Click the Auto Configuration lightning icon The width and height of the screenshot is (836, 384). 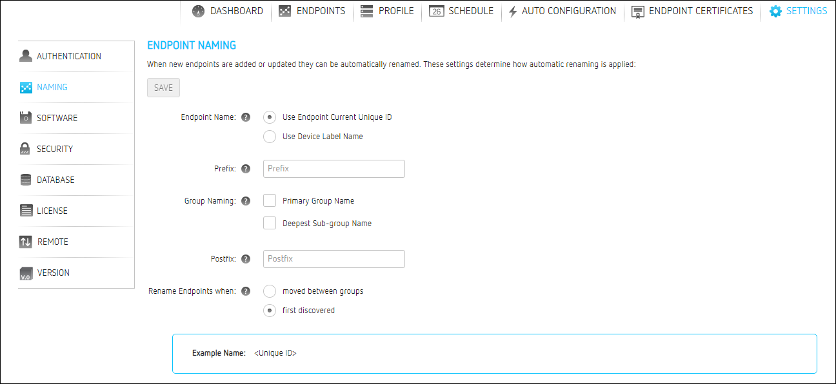click(x=513, y=12)
